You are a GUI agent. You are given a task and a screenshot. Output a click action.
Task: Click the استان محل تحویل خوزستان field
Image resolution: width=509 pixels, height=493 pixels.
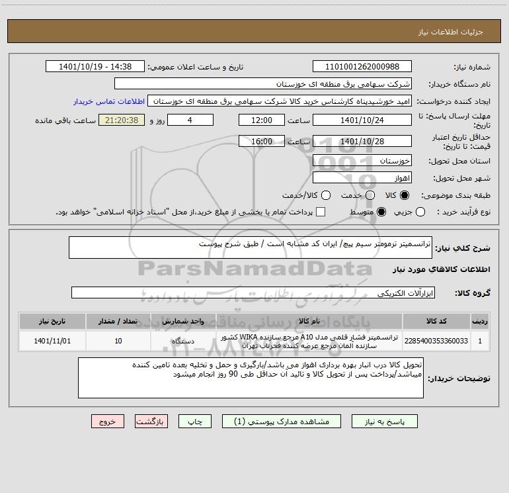click(362, 161)
